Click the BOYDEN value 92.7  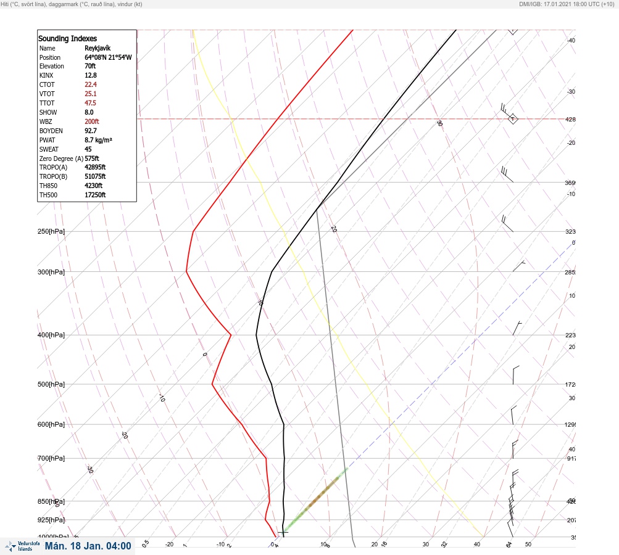point(90,131)
